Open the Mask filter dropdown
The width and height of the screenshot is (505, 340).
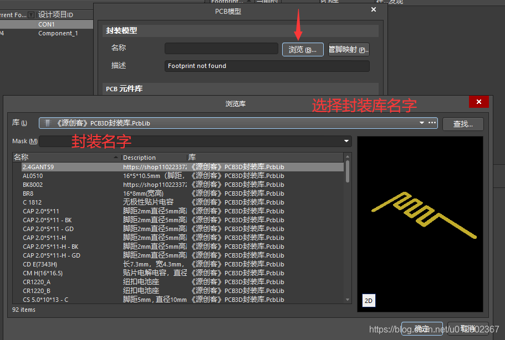(346, 141)
